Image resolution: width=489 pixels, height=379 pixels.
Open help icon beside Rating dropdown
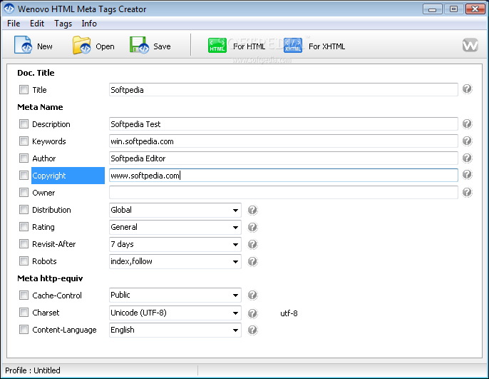tap(252, 227)
